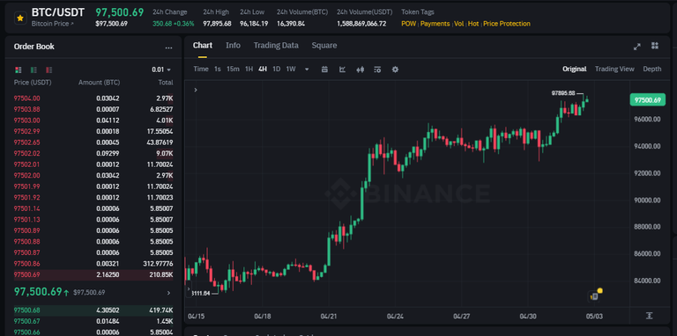This screenshot has width=677, height=336.
Task: Open the 0.01 price precision dropdown
Action: (x=161, y=69)
